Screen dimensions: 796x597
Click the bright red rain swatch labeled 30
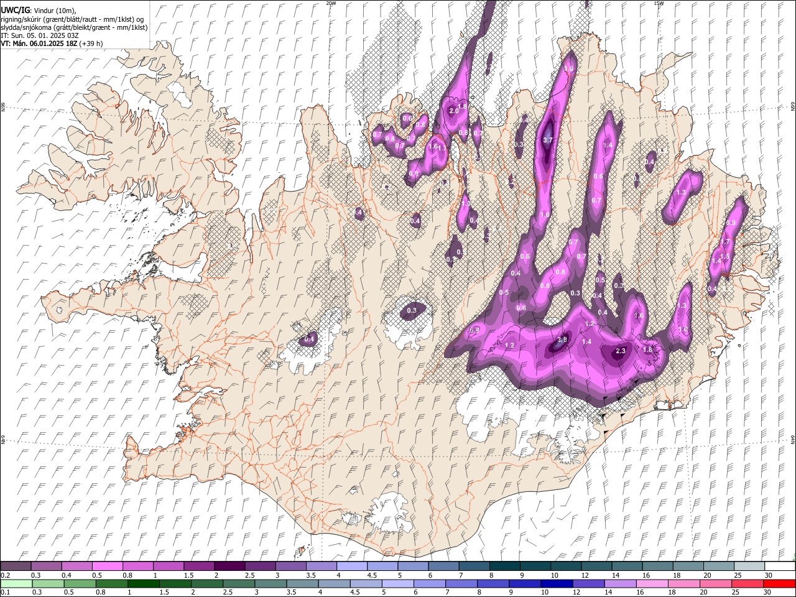[x=779, y=583]
